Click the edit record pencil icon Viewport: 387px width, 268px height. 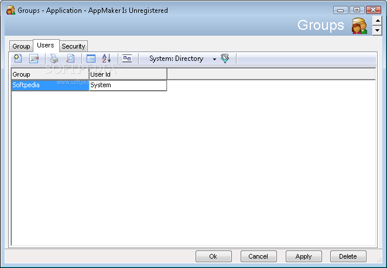coord(34,59)
